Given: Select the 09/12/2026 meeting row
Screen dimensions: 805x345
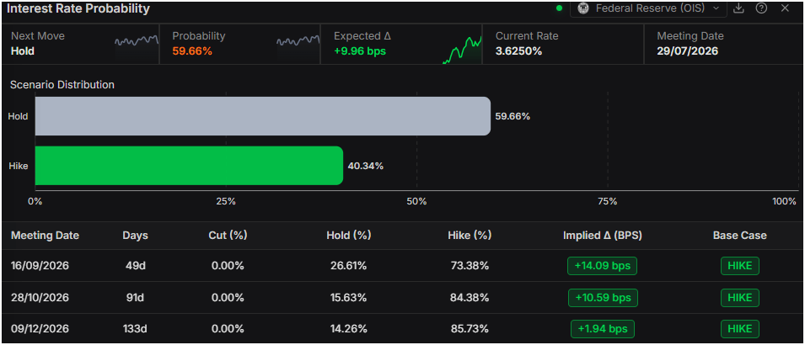Looking at the screenshot, I should [403, 329].
